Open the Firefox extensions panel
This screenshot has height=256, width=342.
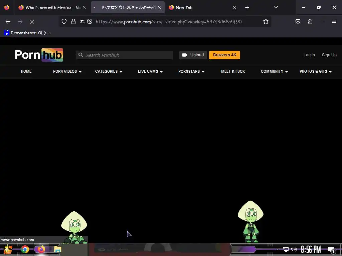pyautogui.click(x=310, y=21)
